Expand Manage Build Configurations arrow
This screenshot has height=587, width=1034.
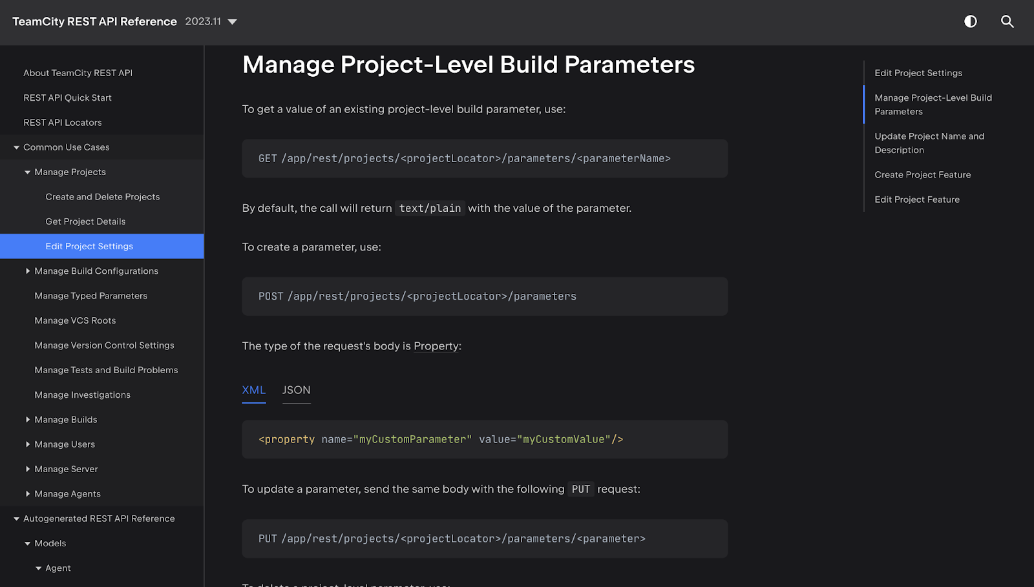[28, 271]
